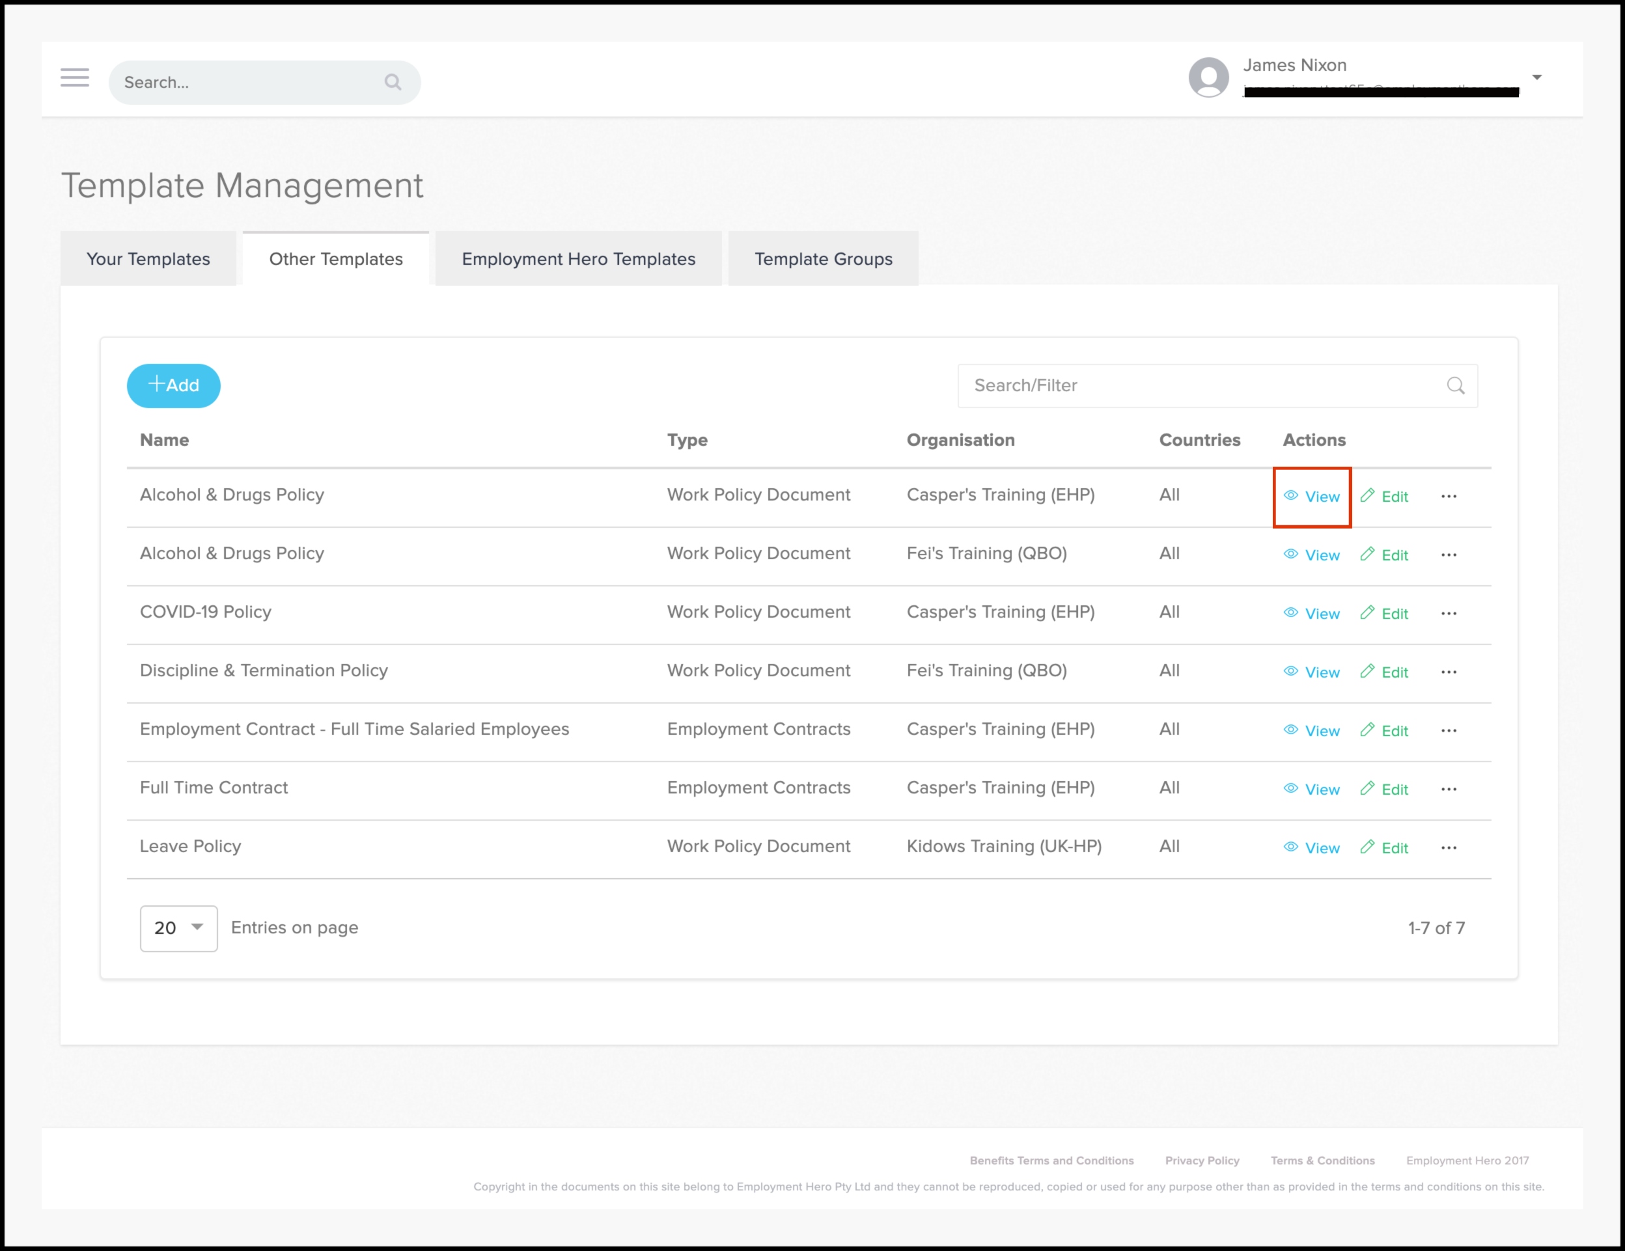Image resolution: width=1625 pixels, height=1251 pixels.
Task: Switch to the Employment Hero Templates tab
Action: point(578,259)
